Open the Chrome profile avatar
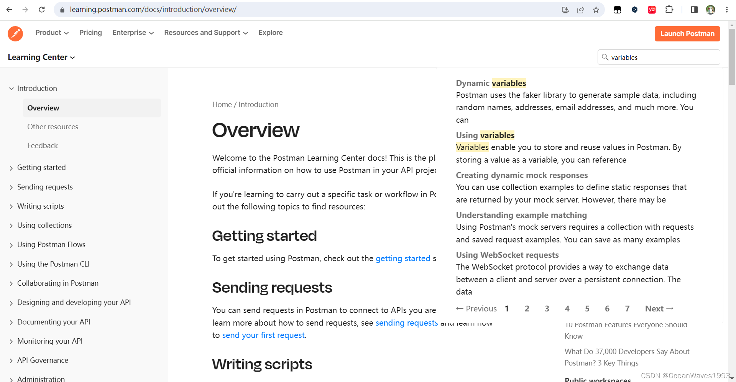736x382 pixels. [x=710, y=10]
